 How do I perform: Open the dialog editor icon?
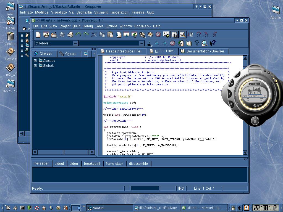[166, 35]
